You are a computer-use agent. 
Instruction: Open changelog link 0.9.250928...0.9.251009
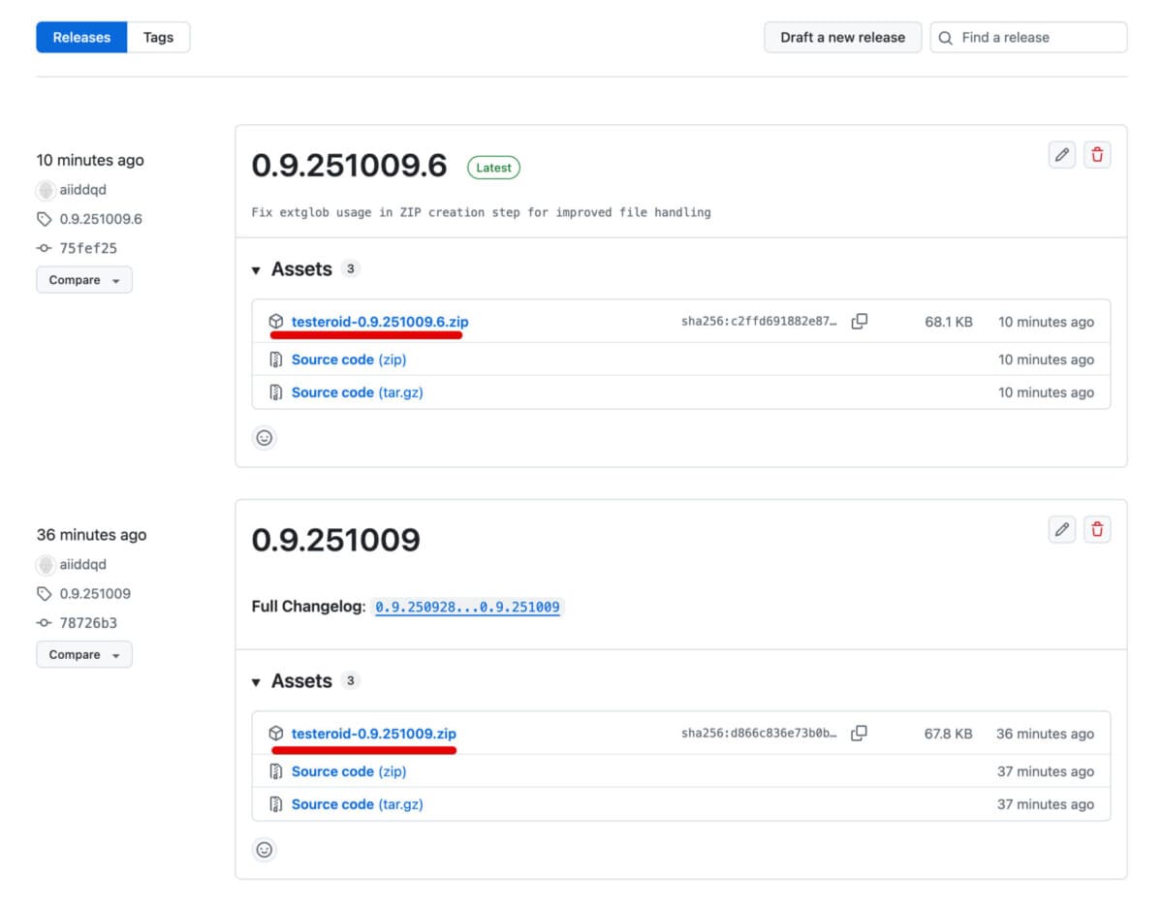click(467, 607)
